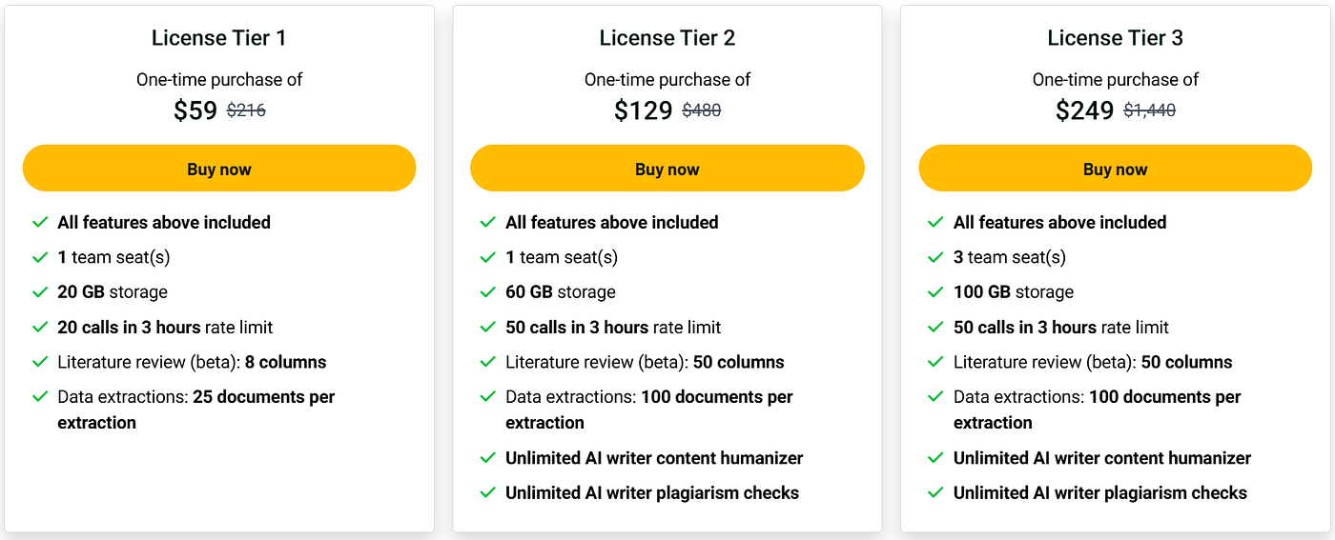1335x540 pixels.
Task: Click checkmark next to 3 team seat(s)
Action: click(936, 257)
